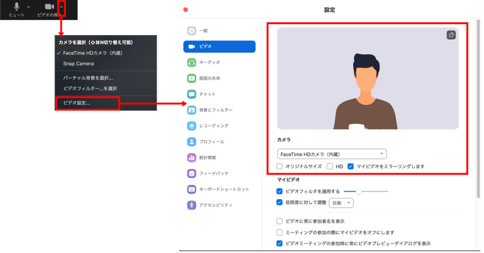Click the 背景とフィルター icon
The image size is (484, 253).
pos(192,110)
